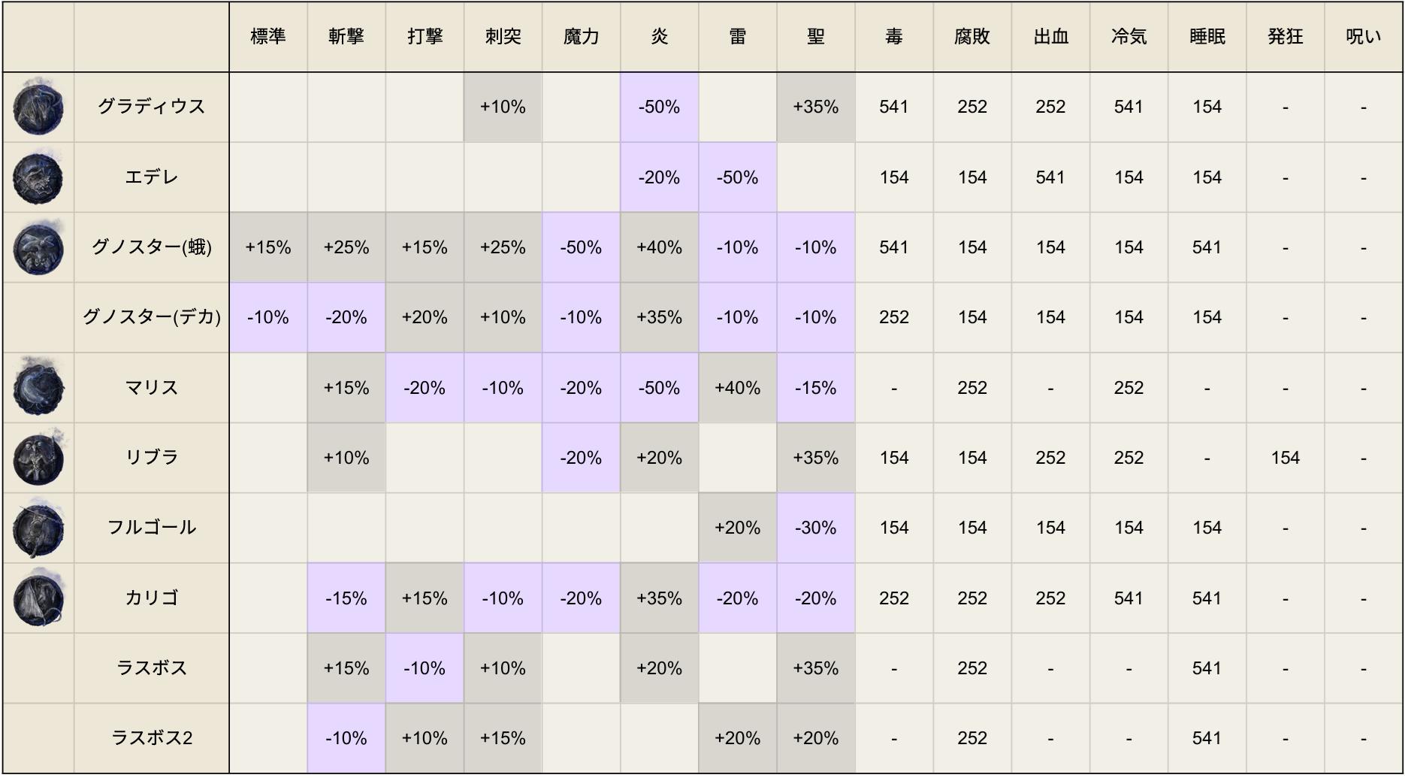
Task: Click the マリス boss icon
Action: coord(38,388)
